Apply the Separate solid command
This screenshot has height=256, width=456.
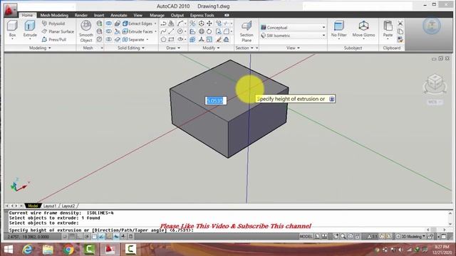click(133, 39)
